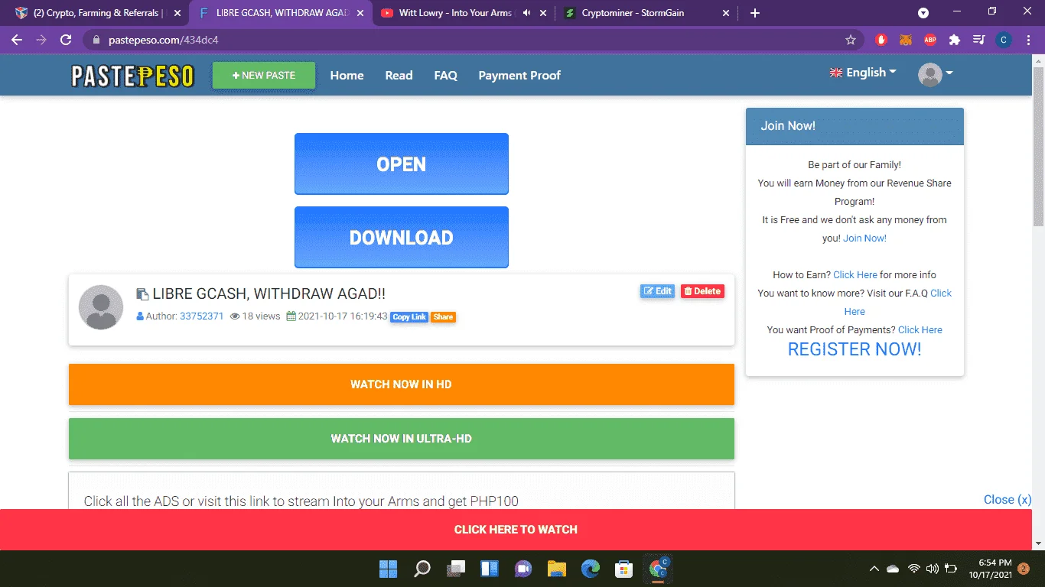Open the Teams Chat taskbar icon
The image size is (1045, 587).
pyautogui.click(x=523, y=569)
